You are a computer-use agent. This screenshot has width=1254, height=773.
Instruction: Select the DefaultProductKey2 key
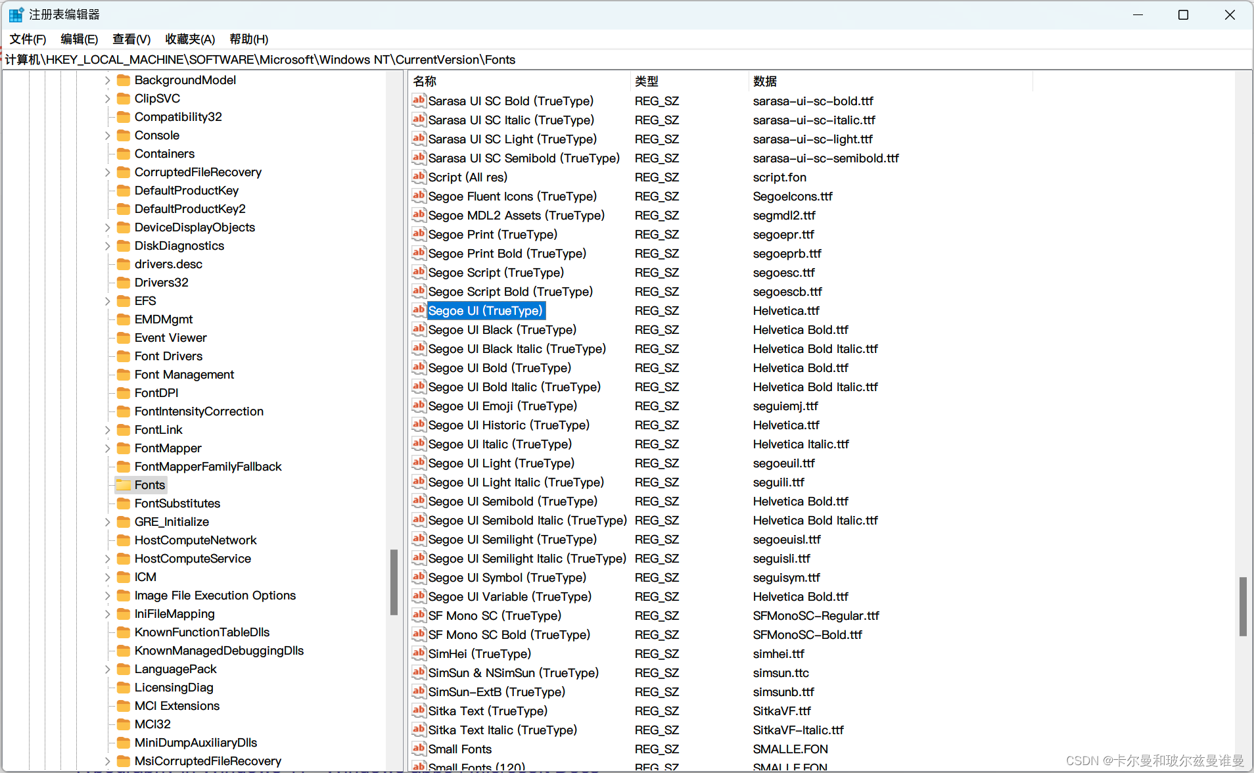(190, 209)
